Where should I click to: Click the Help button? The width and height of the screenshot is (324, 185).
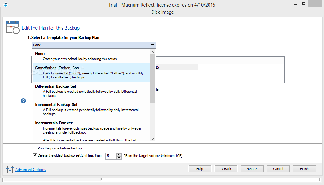[x=200, y=169]
